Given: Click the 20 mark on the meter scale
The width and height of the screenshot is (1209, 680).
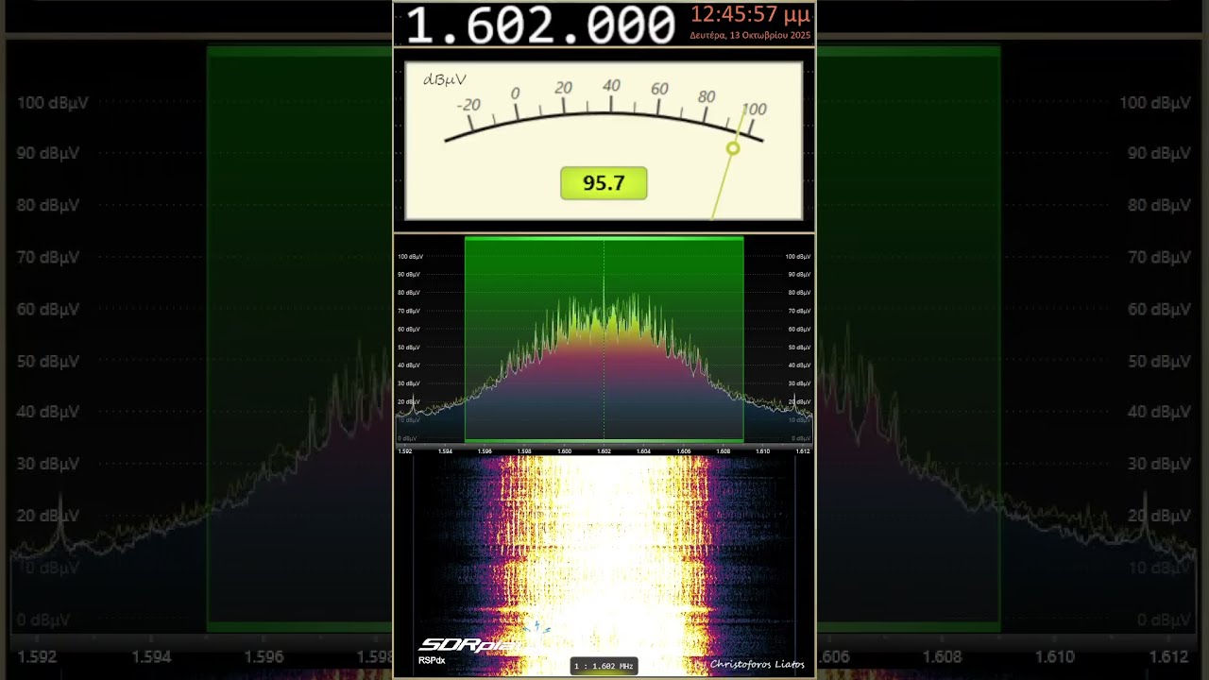Looking at the screenshot, I should (564, 88).
